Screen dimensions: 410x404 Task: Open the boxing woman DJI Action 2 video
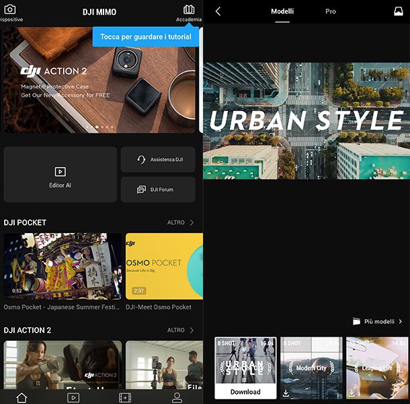tap(63, 365)
